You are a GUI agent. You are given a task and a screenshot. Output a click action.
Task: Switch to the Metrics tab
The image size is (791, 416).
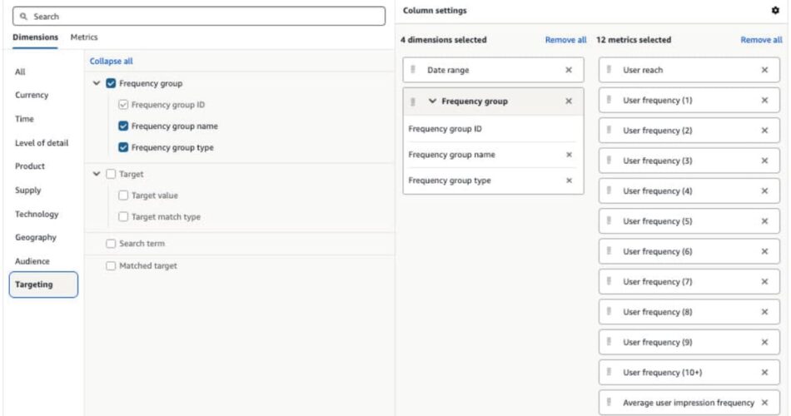pyautogui.click(x=84, y=37)
